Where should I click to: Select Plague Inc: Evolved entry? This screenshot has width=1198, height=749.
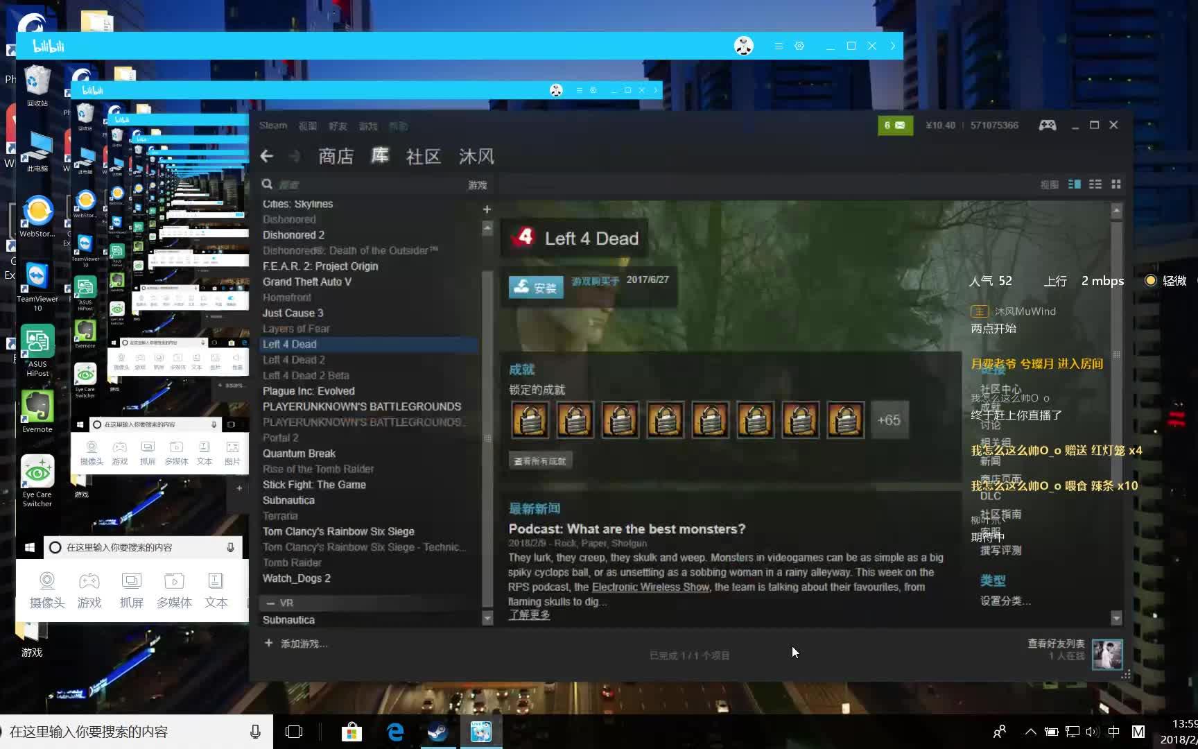(309, 391)
